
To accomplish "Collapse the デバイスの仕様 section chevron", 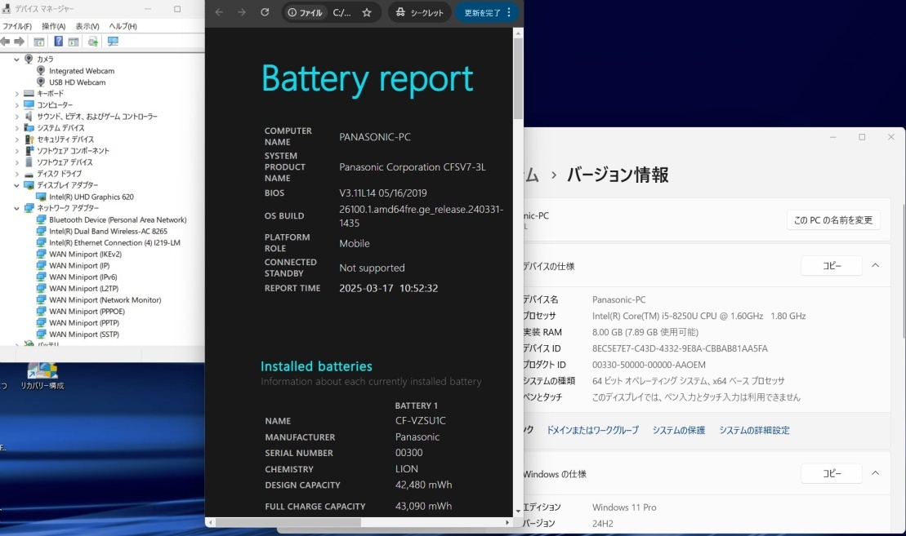I will coord(876,265).
